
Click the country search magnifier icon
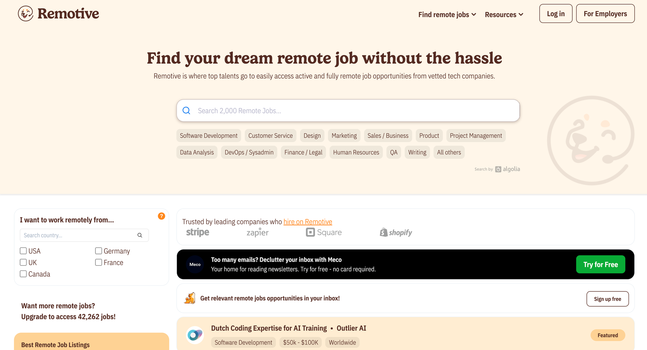140,235
